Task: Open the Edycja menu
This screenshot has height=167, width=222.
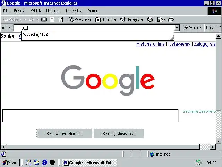Action: point(19,11)
